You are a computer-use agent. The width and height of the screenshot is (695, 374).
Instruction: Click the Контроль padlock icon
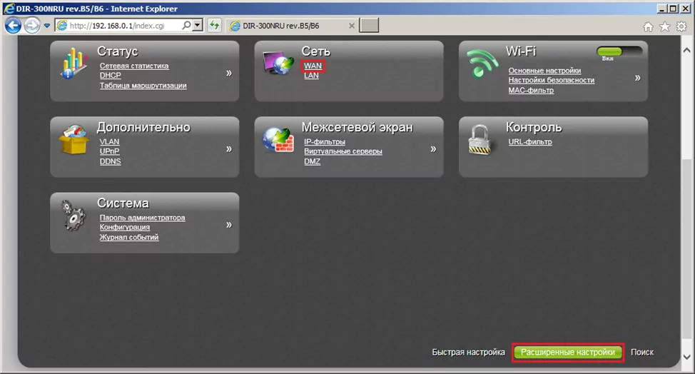(480, 140)
